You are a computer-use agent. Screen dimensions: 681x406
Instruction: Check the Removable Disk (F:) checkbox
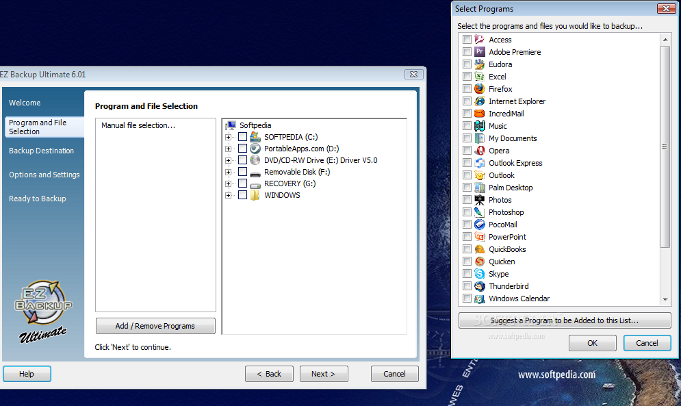pyautogui.click(x=243, y=172)
